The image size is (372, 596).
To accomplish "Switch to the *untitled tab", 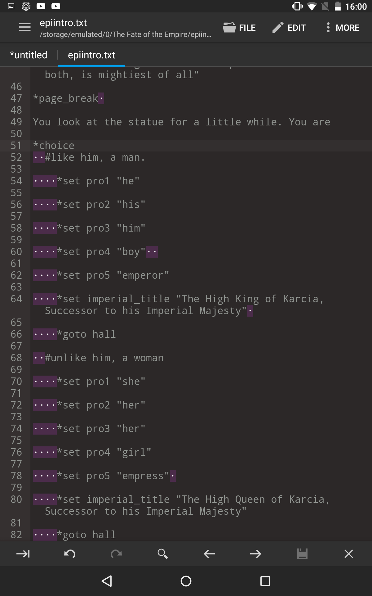I will click(x=29, y=55).
